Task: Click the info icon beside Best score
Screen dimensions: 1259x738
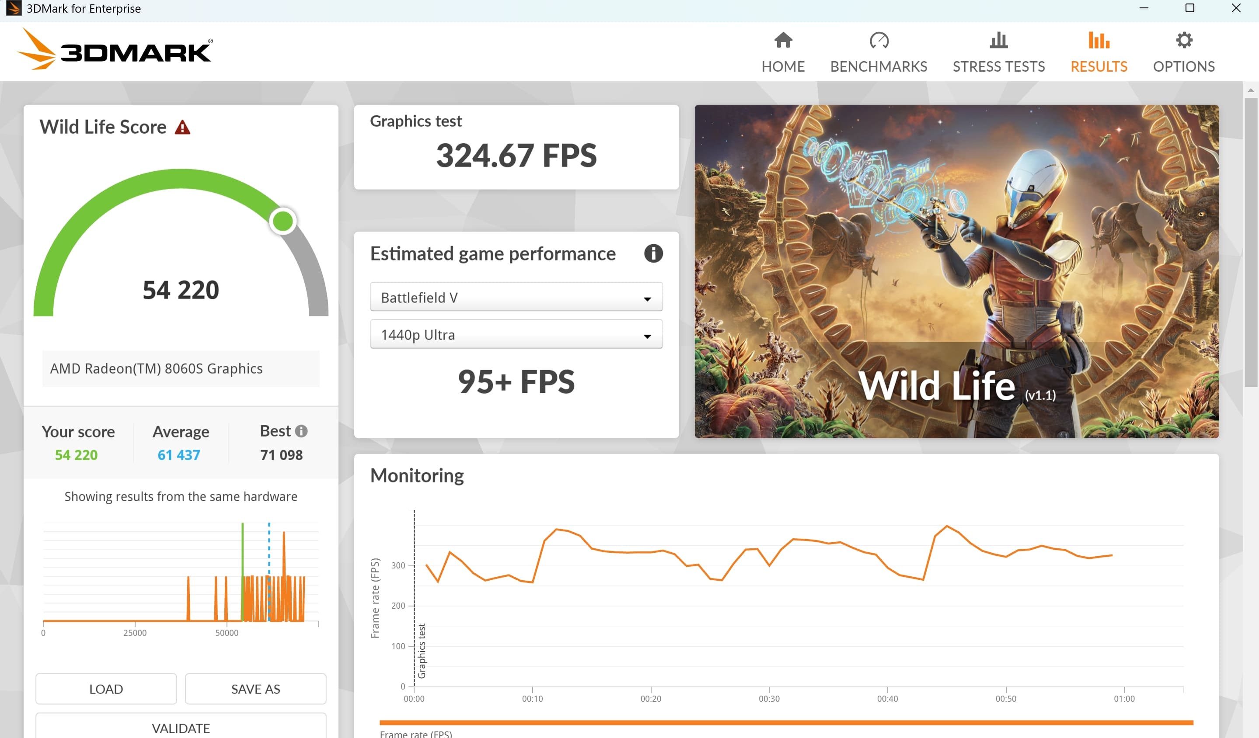Action: click(301, 431)
